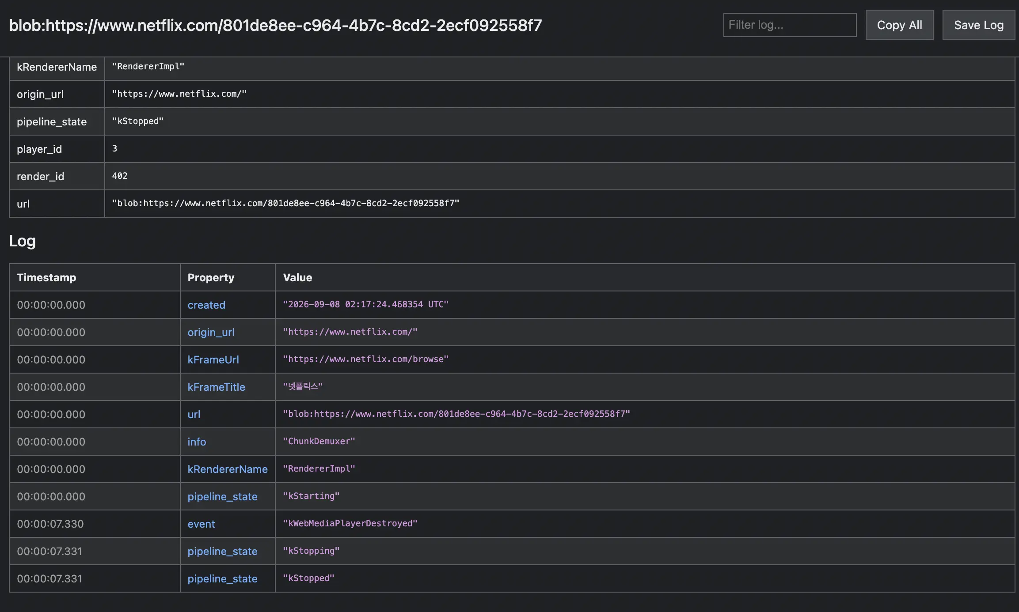
Task: Click the "RendererImpl" value in the log table
Action: (x=319, y=468)
